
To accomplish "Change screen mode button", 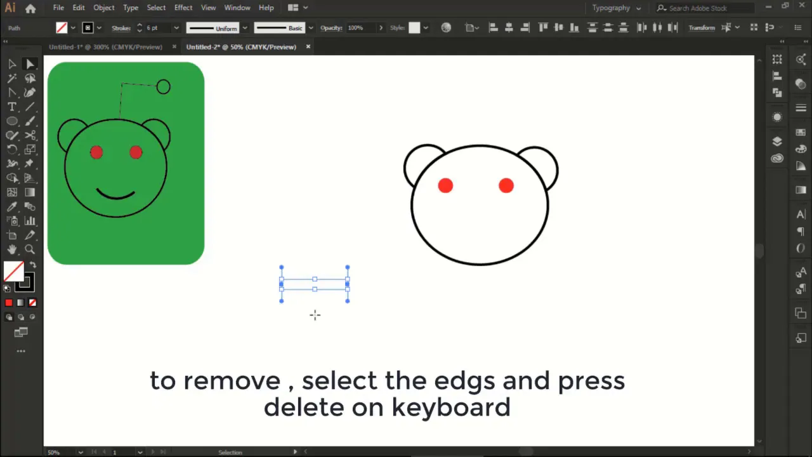I will pos(21,332).
